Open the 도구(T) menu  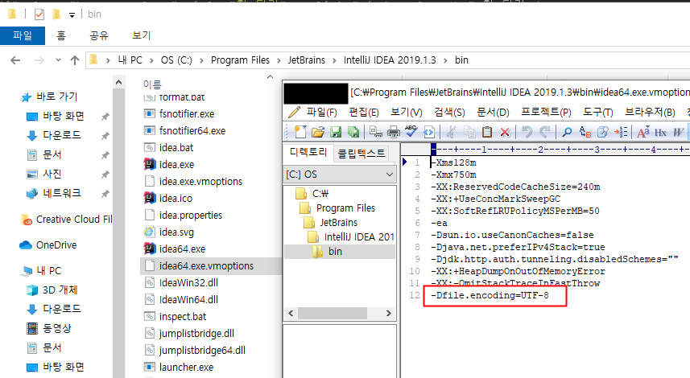(x=598, y=113)
